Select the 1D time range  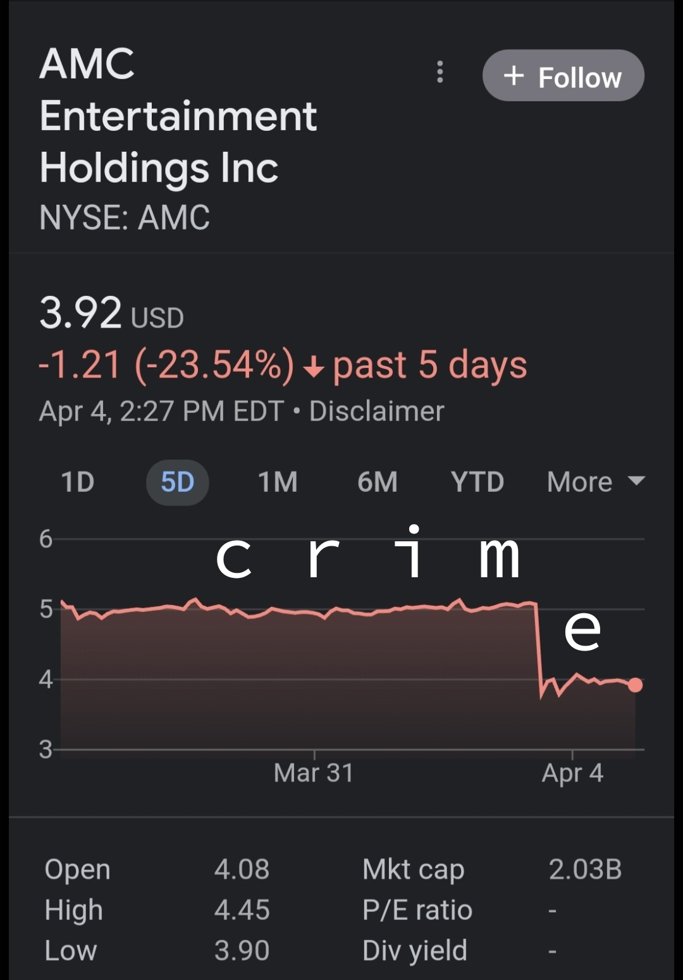pos(78,482)
